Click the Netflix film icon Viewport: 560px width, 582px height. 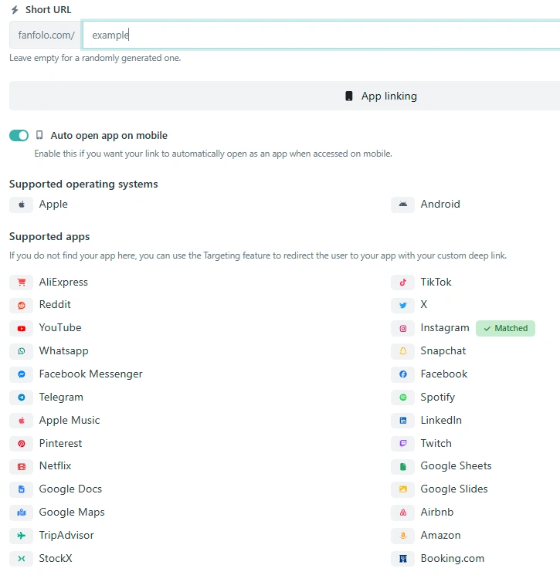22,466
